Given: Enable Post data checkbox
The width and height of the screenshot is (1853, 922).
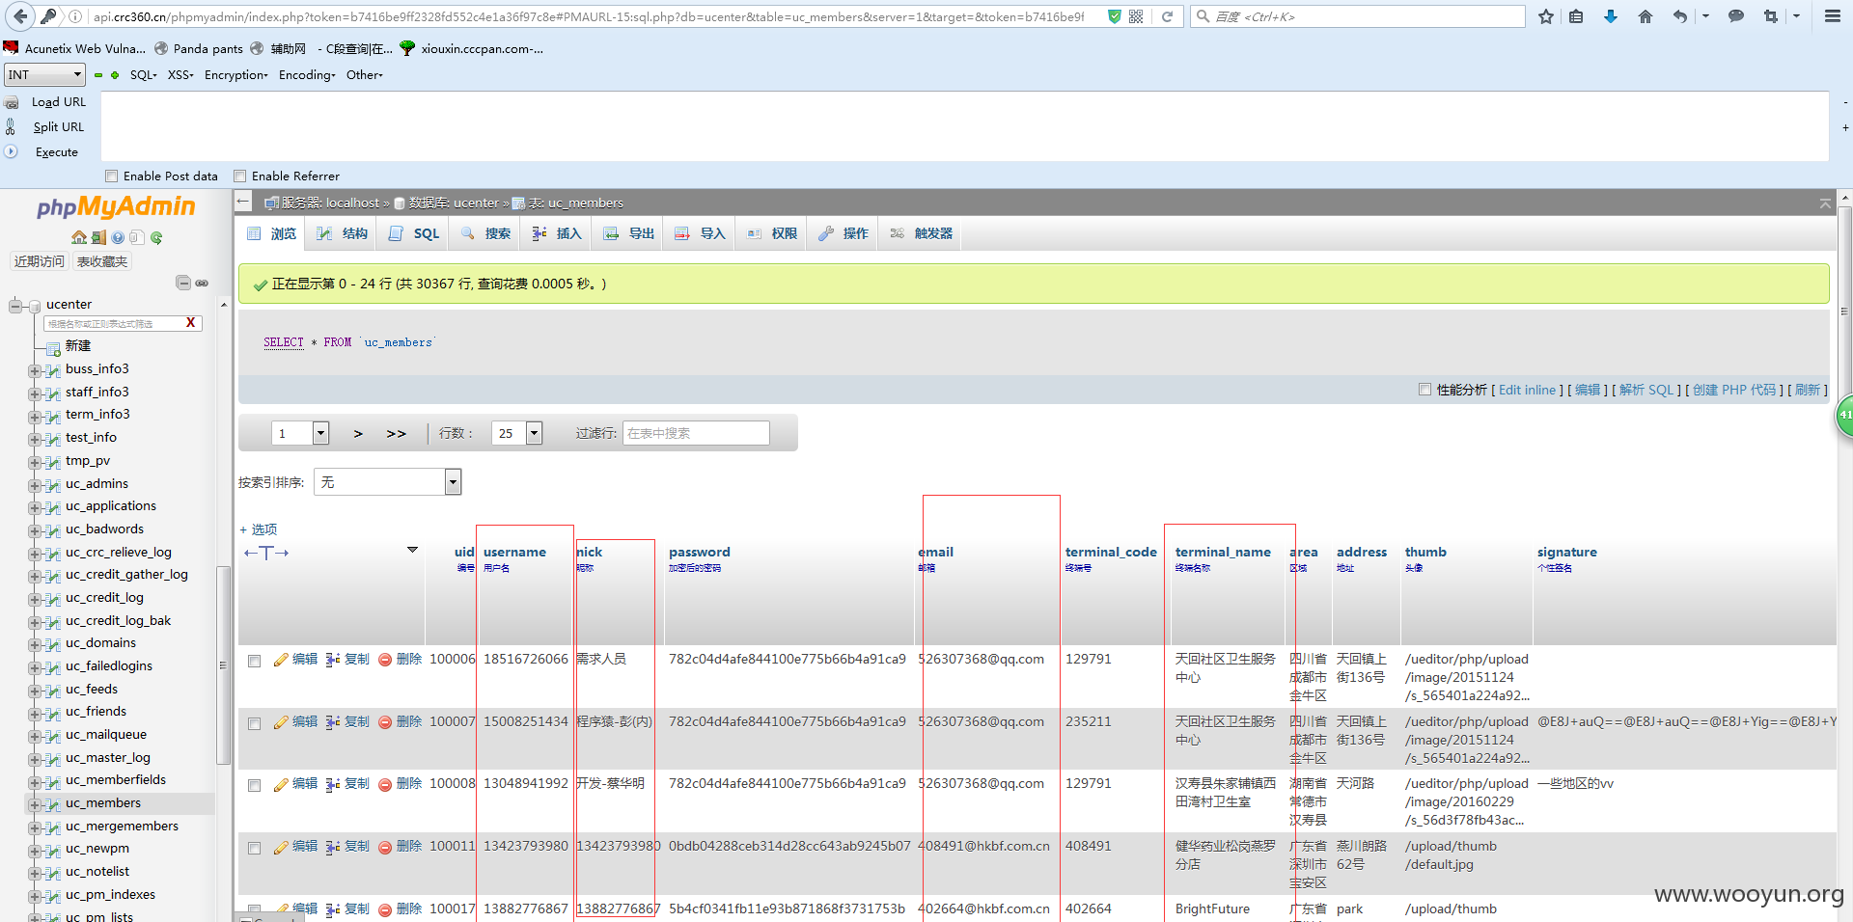Looking at the screenshot, I should click(x=112, y=176).
